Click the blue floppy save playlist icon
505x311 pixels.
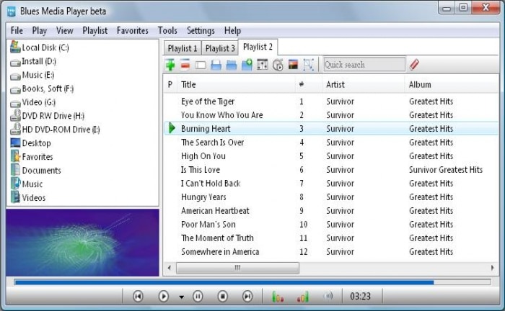(x=216, y=65)
